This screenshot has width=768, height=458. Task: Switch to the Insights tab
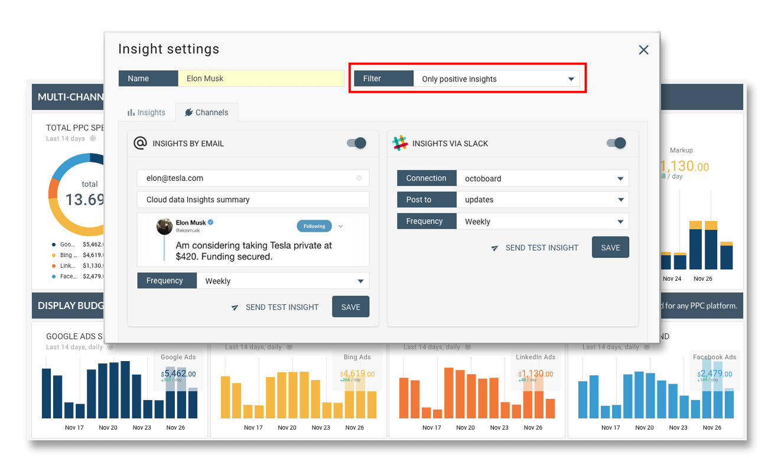point(146,112)
